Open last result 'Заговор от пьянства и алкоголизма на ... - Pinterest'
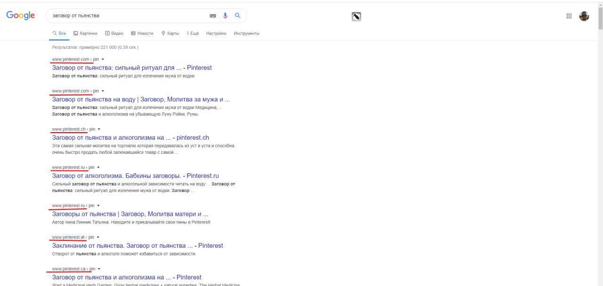The image size is (603, 286). [x=127, y=278]
